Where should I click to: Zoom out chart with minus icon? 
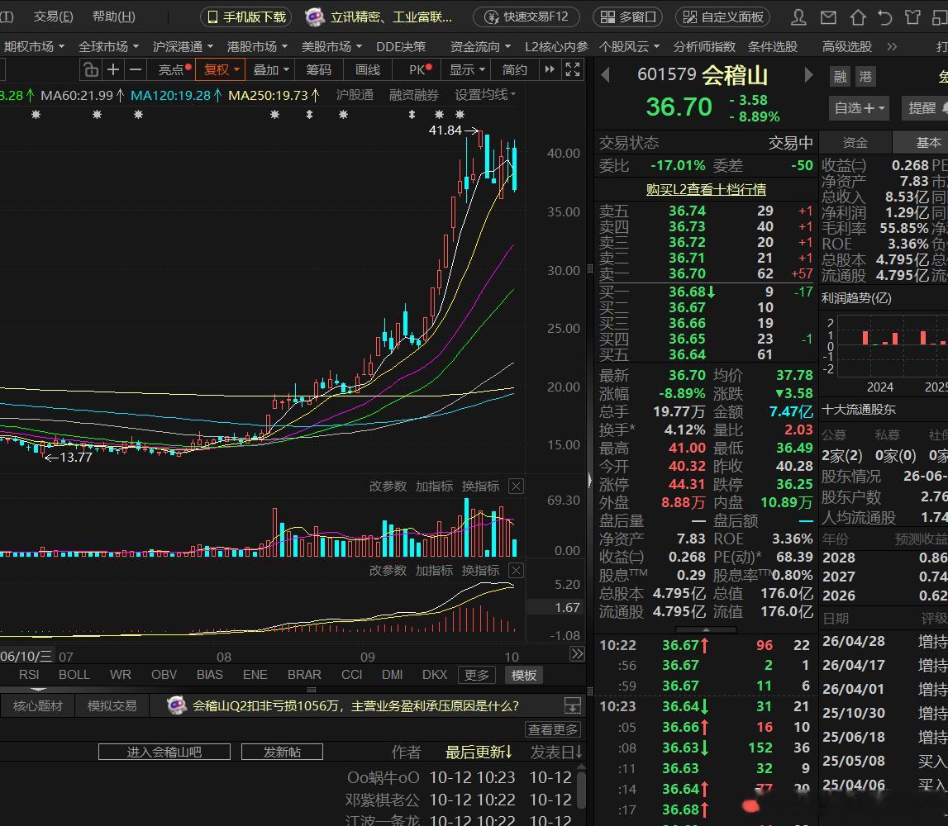136,70
